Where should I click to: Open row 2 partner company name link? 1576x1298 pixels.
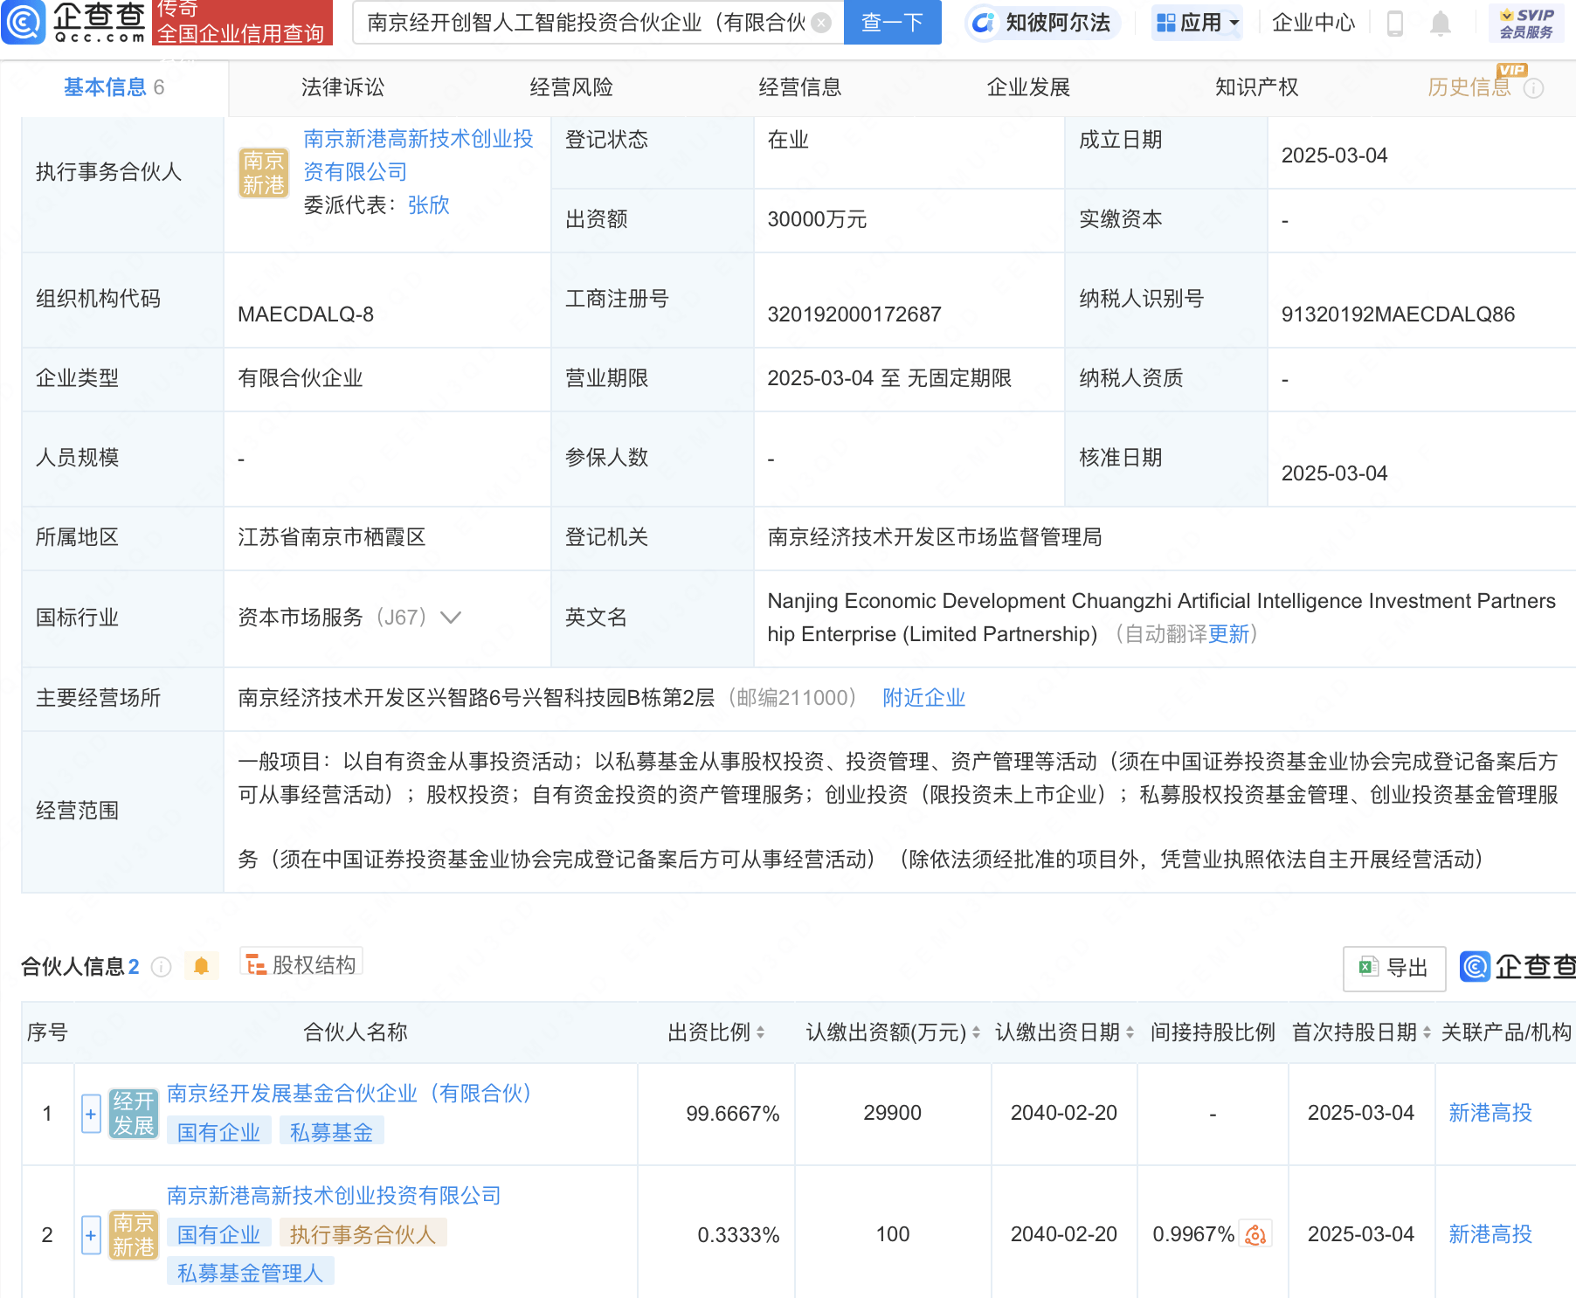click(x=334, y=1196)
